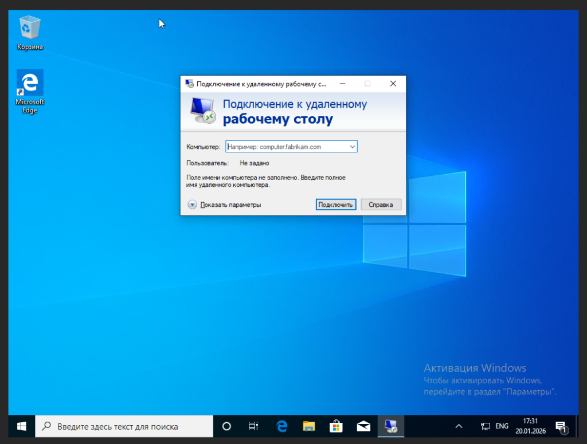Expand Показать параметры options
This screenshot has height=444, width=587.
pos(224,205)
